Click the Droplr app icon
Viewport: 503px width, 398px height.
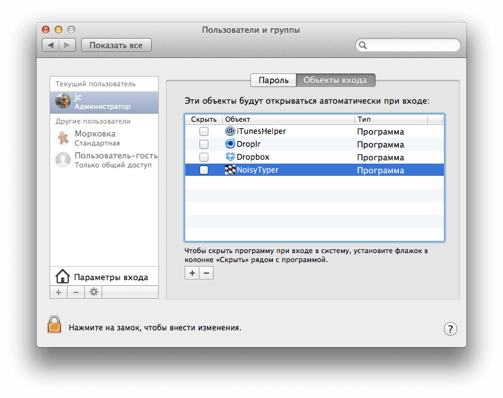click(230, 144)
